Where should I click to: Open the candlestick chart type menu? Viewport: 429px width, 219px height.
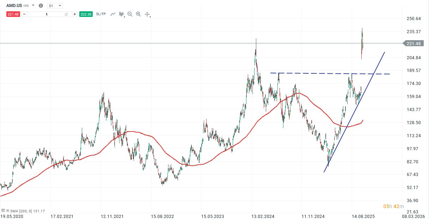pos(122,14)
